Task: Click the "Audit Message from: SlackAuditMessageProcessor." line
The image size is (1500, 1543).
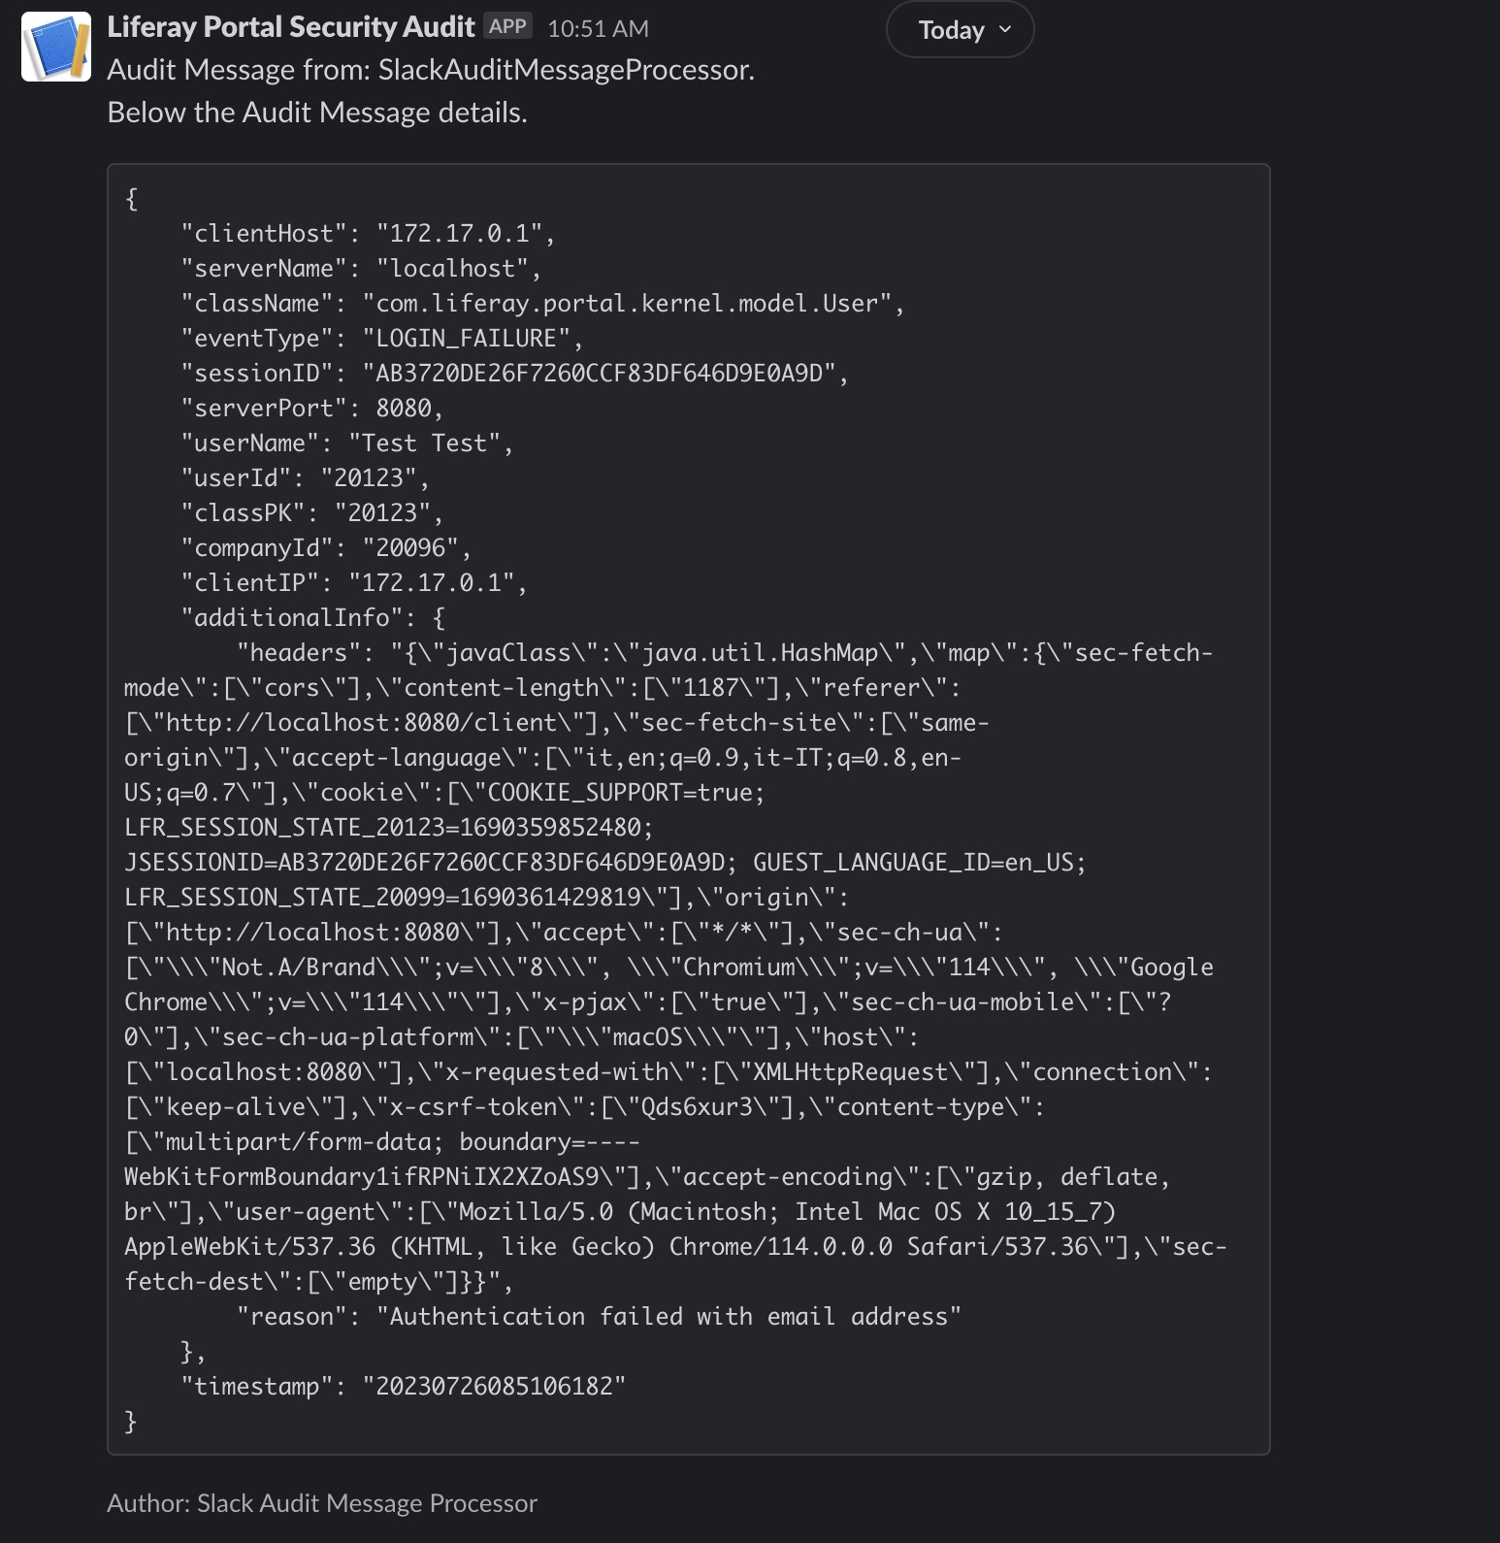Action: coord(431,70)
